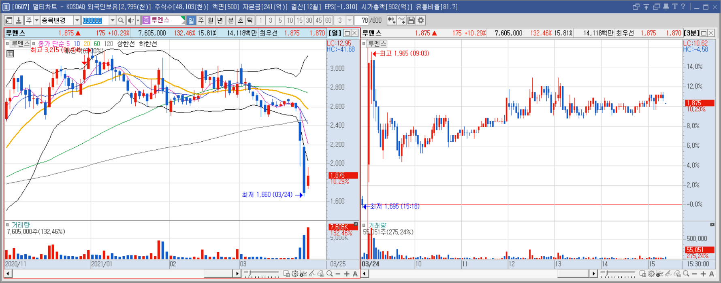Click magnifier icon below daily chart
Screen dimensions: 721x283
tap(330, 274)
